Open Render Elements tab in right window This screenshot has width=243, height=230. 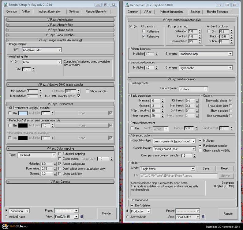(x=218, y=12)
